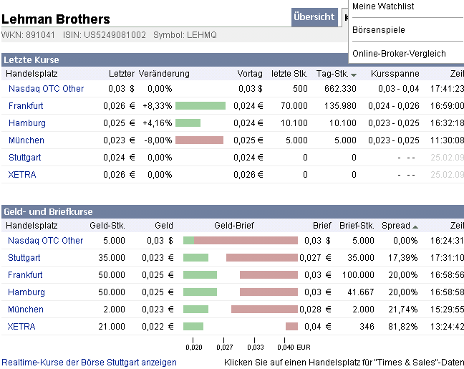
Task: Click Frankfurt green change bar +8,33%
Action: click(x=200, y=106)
